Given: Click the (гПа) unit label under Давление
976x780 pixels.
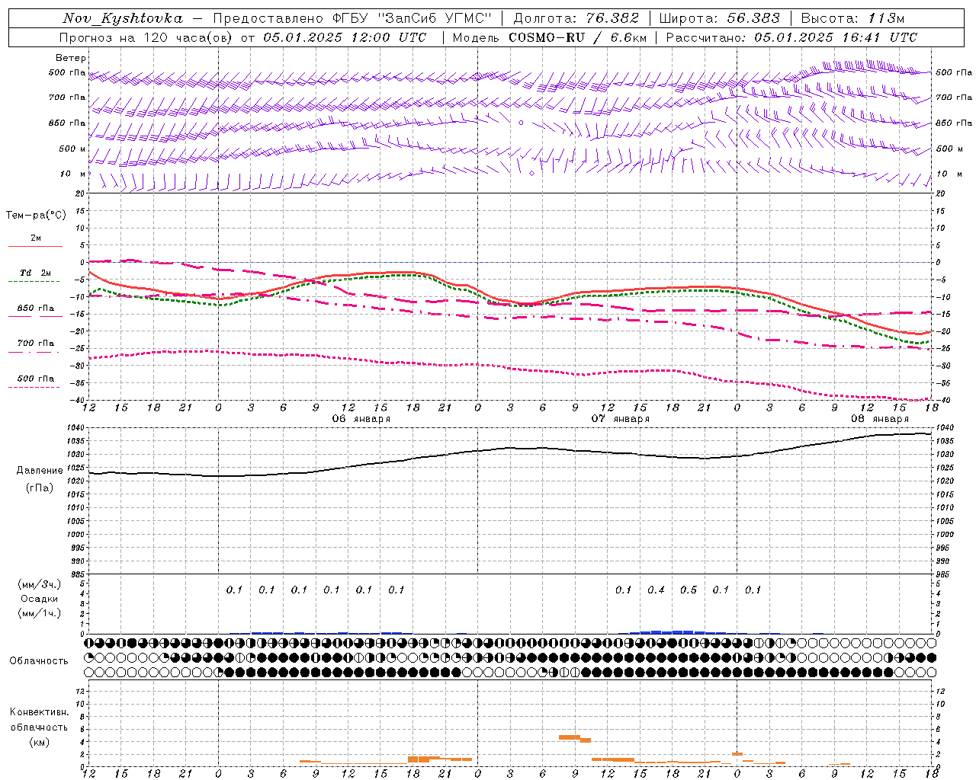Looking at the screenshot, I should [40, 487].
